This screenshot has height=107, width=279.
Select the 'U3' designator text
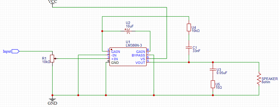click(219, 69)
